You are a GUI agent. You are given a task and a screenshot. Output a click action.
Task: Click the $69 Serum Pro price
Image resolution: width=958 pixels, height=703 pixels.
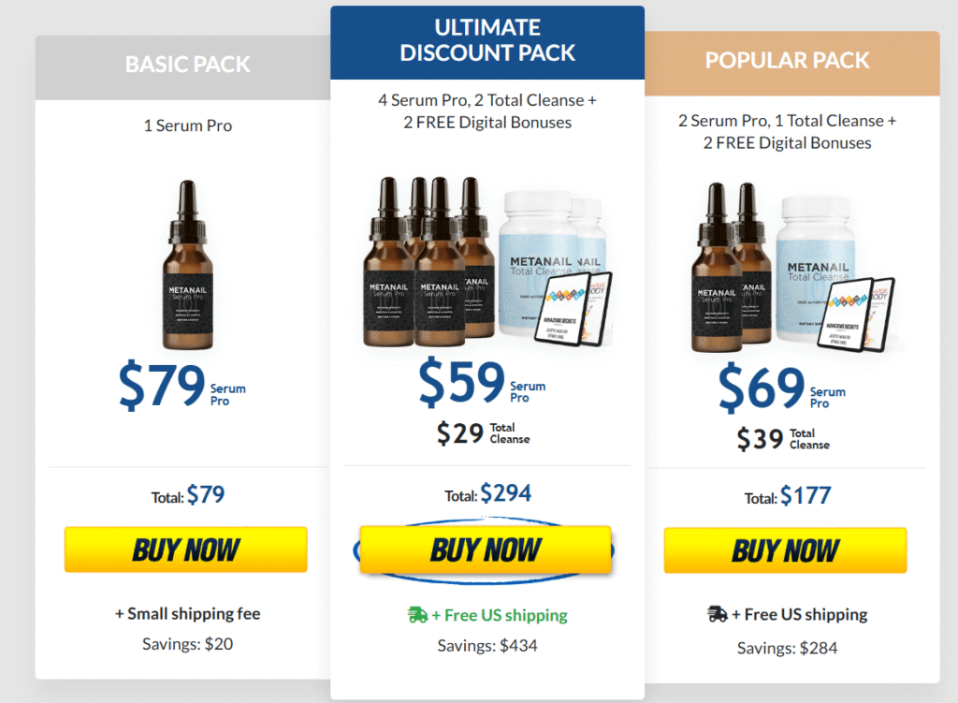pyautogui.click(x=781, y=388)
